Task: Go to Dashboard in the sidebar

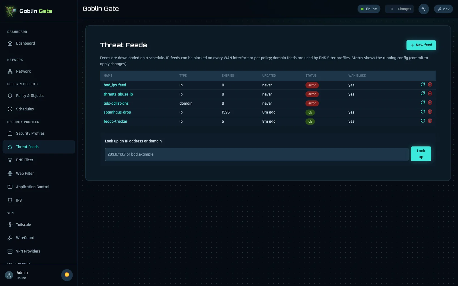Action: 39,43
